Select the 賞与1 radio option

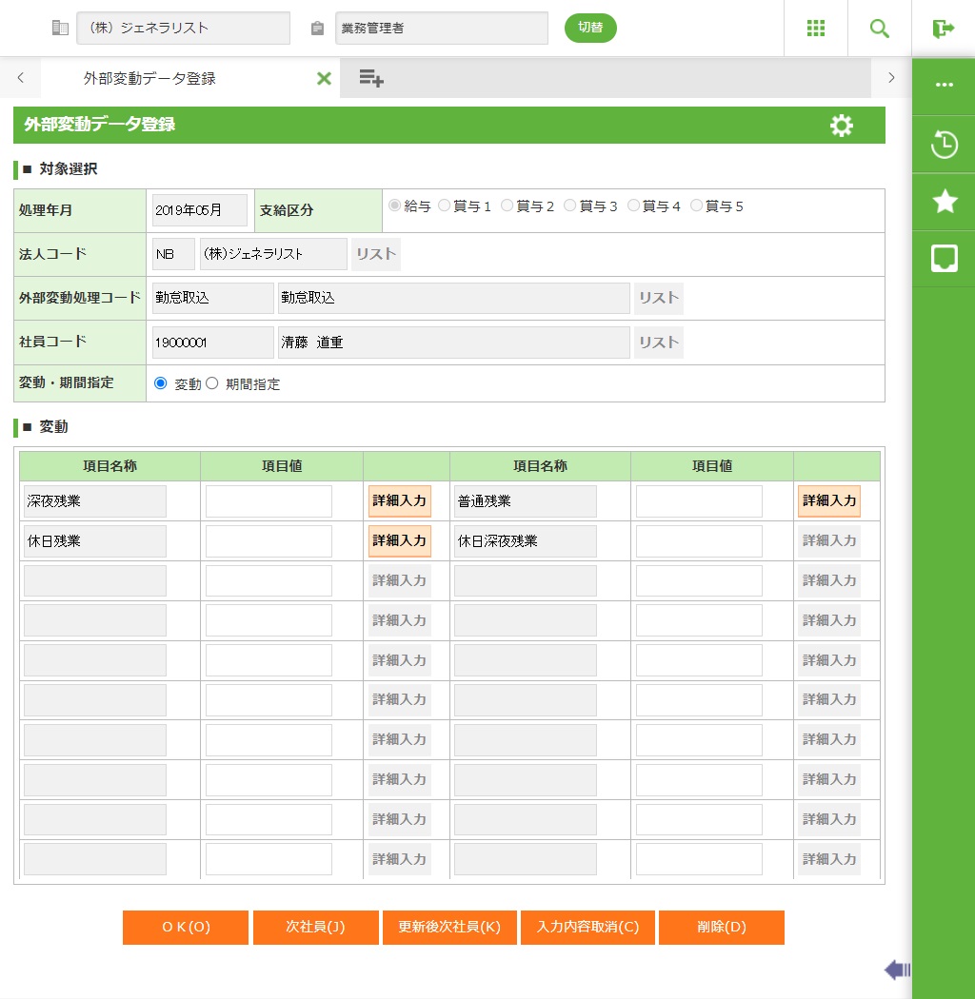coord(445,206)
